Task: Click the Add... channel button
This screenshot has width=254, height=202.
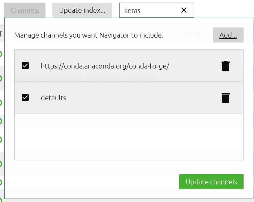Action: 228,35
